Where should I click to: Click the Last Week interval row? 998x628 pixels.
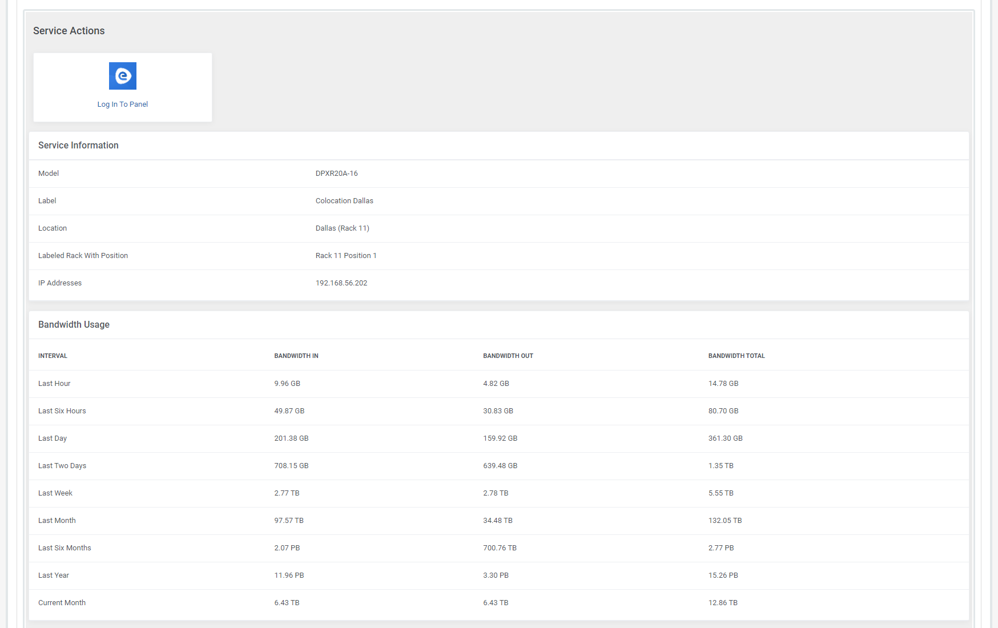[x=499, y=493]
